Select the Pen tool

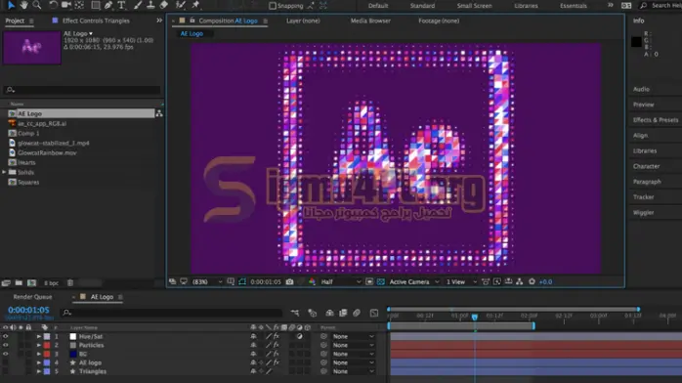(108, 5)
